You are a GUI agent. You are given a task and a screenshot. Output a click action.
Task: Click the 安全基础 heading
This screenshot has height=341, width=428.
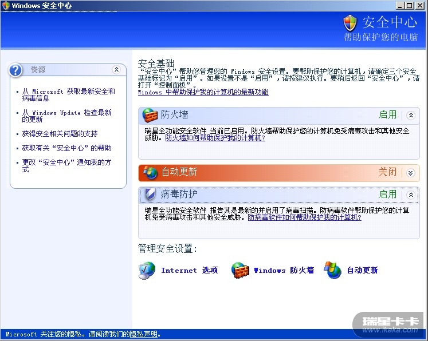click(156, 64)
